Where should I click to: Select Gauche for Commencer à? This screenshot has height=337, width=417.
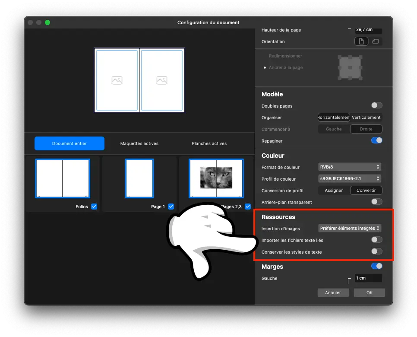tap(334, 129)
